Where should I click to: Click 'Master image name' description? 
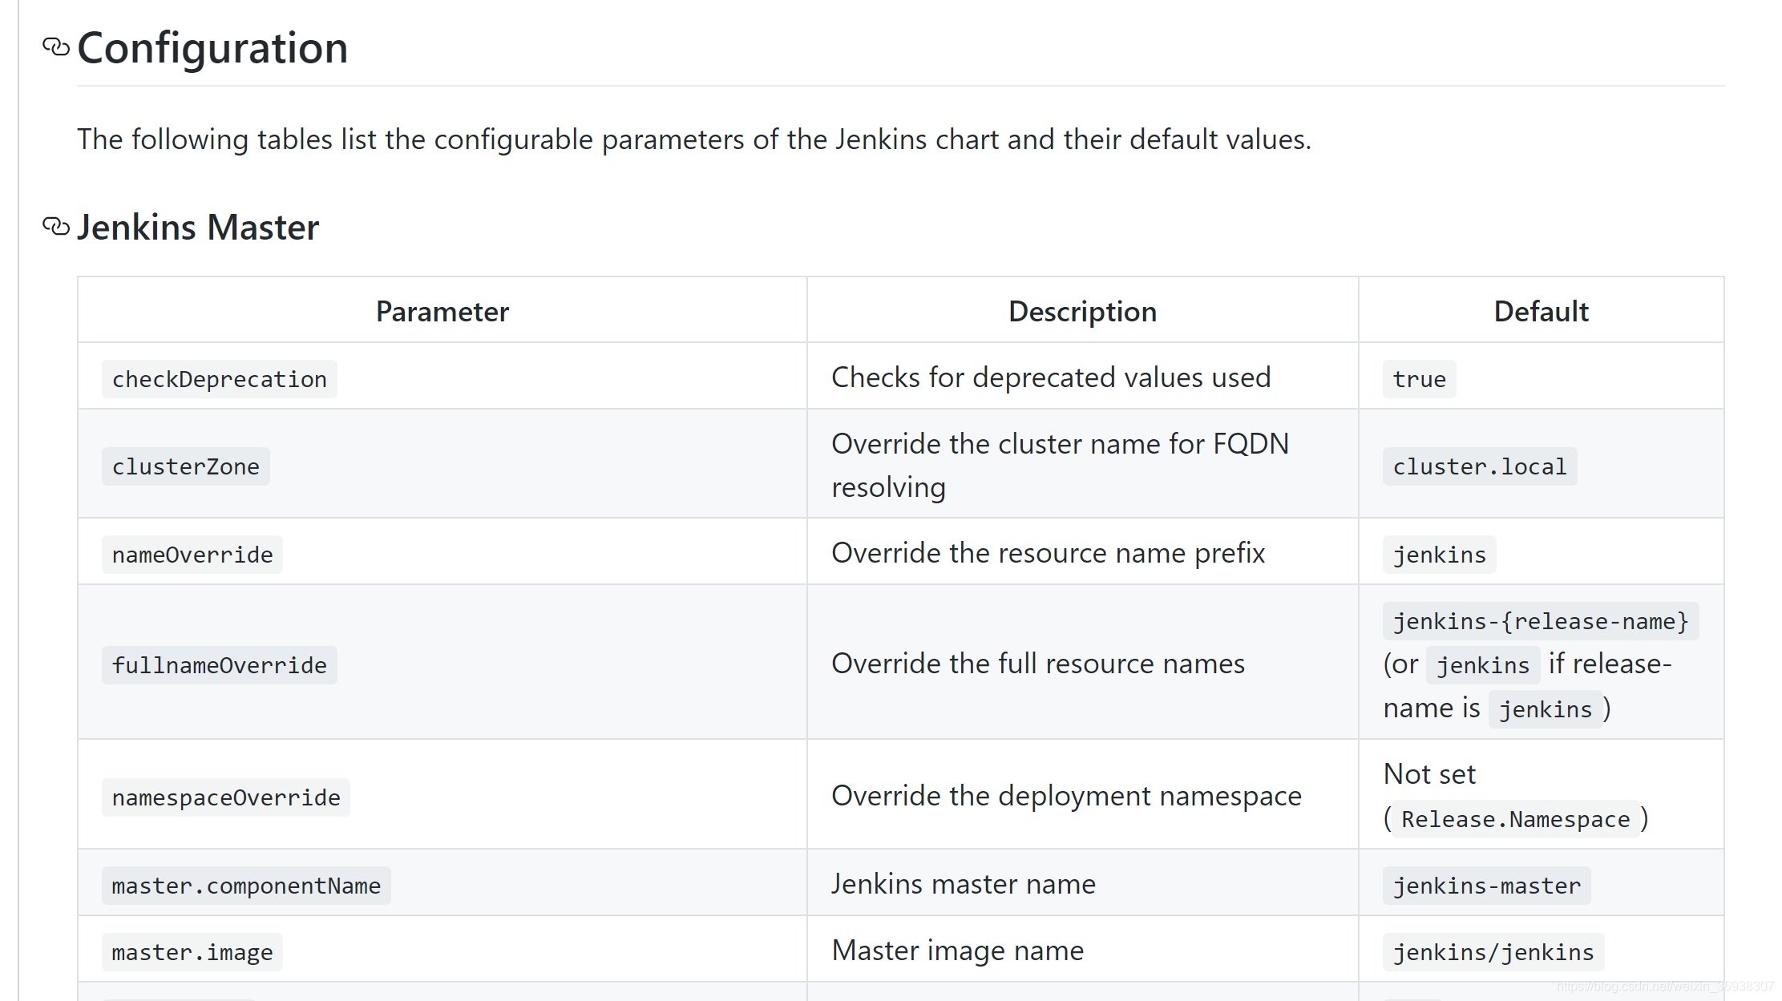click(x=958, y=950)
